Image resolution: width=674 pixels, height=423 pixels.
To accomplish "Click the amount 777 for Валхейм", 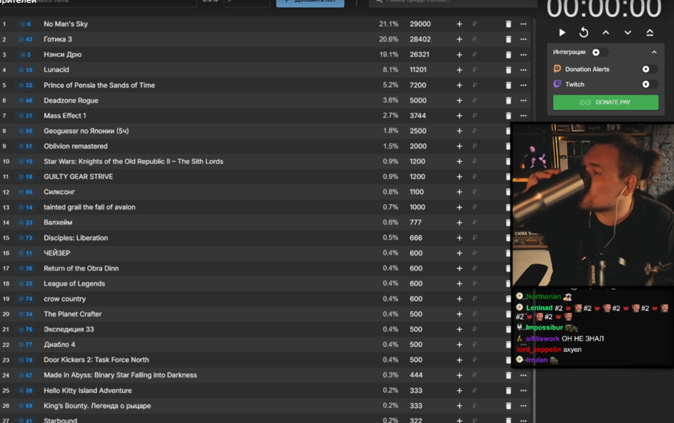I will pyautogui.click(x=416, y=222).
